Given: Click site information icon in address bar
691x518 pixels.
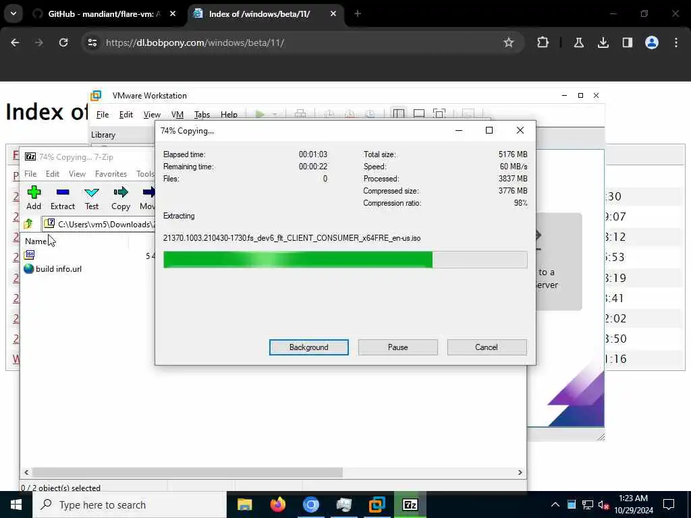Looking at the screenshot, I should [92, 42].
